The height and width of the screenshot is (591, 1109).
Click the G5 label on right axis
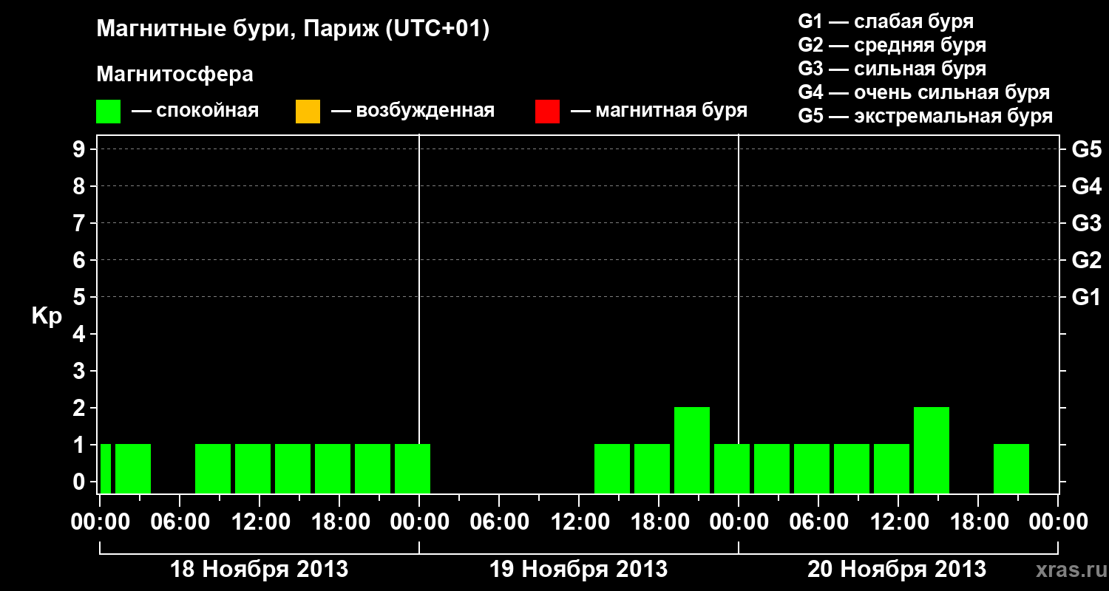coord(1086,149)
